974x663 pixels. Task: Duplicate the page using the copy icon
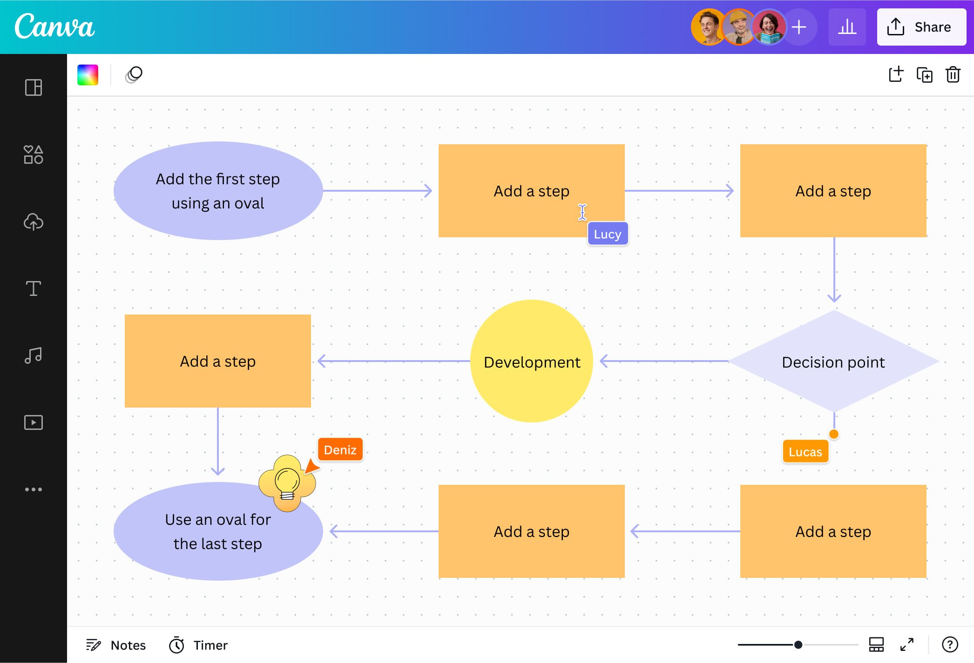pos(925,74)
